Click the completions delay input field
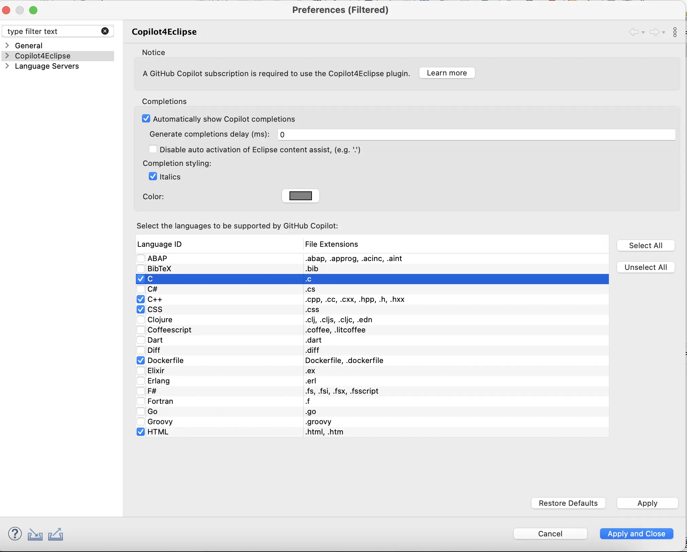 pyautogui.click(x=476, y=135)
